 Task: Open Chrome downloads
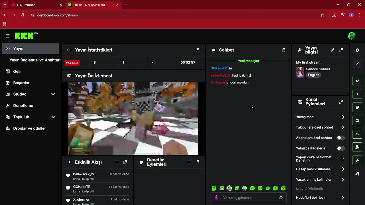[334, 15]
